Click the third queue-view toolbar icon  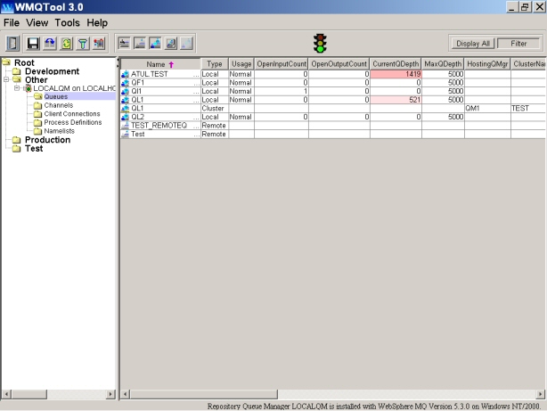point(155,44)
